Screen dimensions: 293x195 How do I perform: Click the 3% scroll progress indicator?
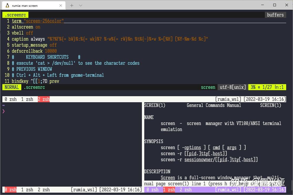pyautogui.click(x=253, y=87)
